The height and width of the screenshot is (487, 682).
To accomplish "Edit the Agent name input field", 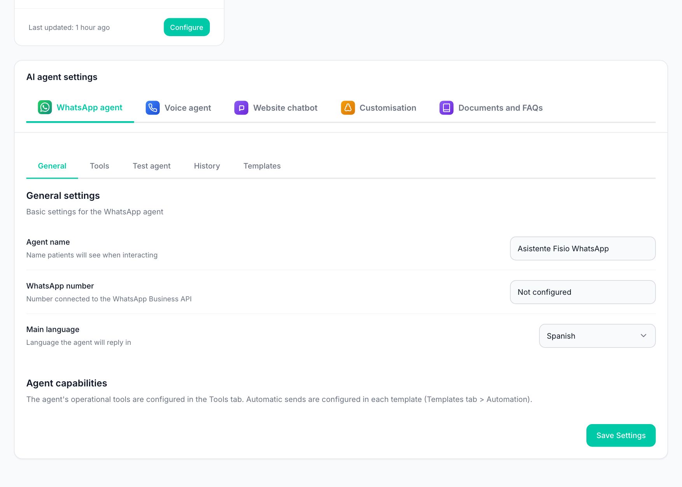I will coord(583,249).
